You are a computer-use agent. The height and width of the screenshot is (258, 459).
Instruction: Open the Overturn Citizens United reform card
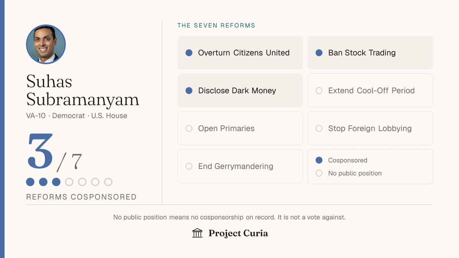[x=240, y=53]
